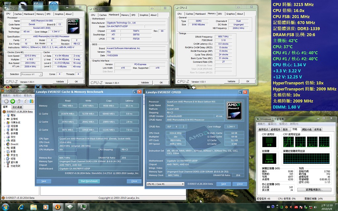
Task: Select the 主機板 motherboard node in EVEREST tree
Action: tap(14, 119)
